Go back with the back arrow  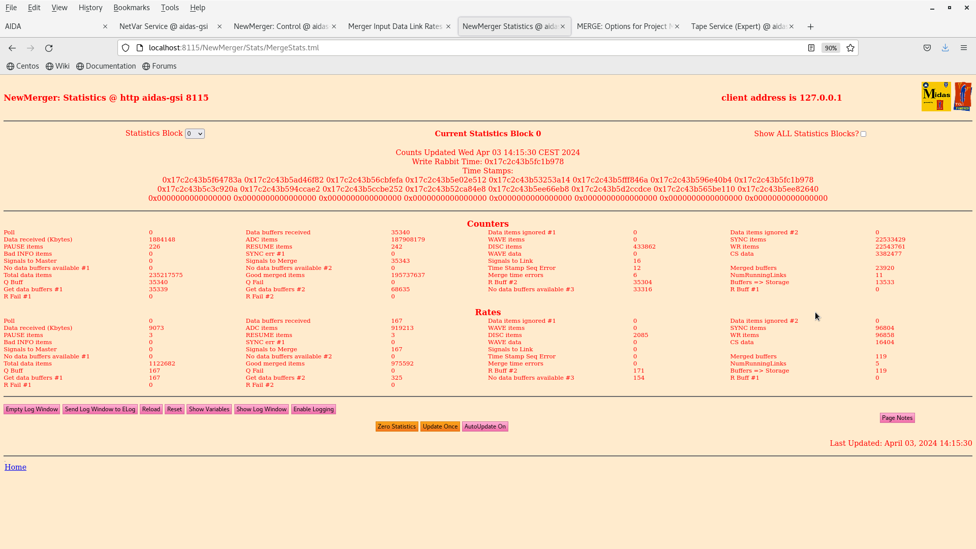coord(12,48)
